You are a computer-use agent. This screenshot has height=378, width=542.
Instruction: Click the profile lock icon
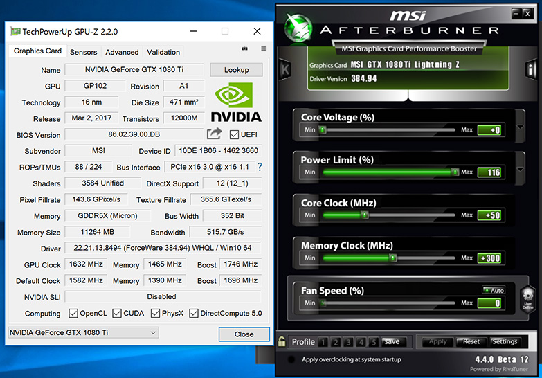[x=281, y=342]
